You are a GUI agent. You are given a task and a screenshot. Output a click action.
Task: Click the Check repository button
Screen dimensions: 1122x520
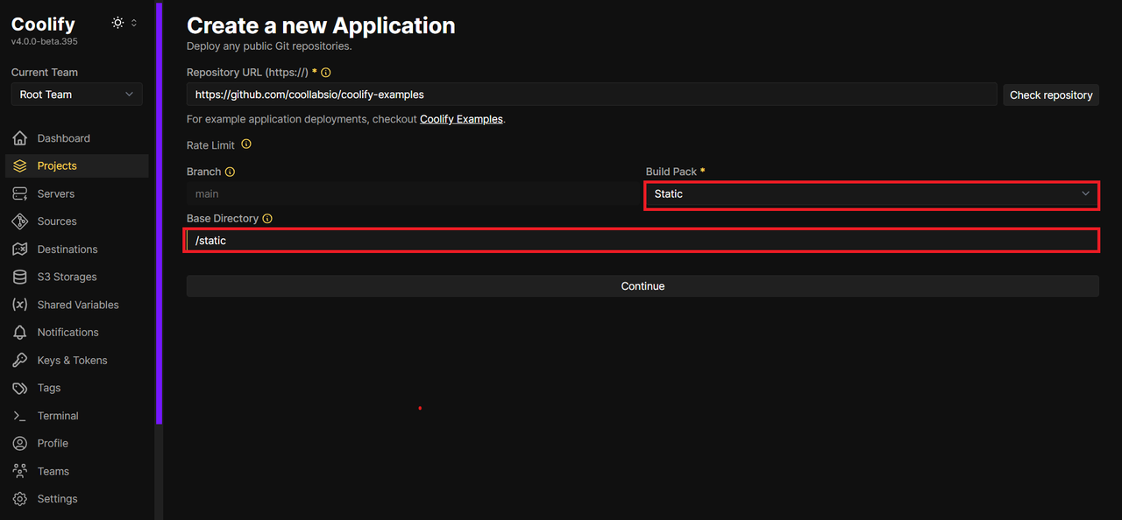(1051, 95)
